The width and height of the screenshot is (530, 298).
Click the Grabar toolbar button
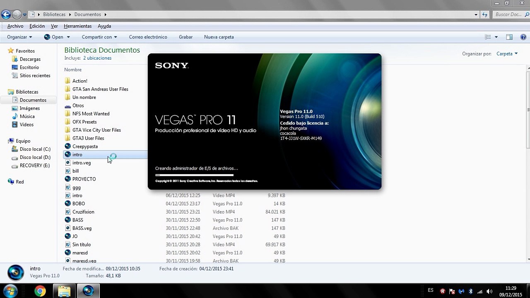(x=185, y=37)
